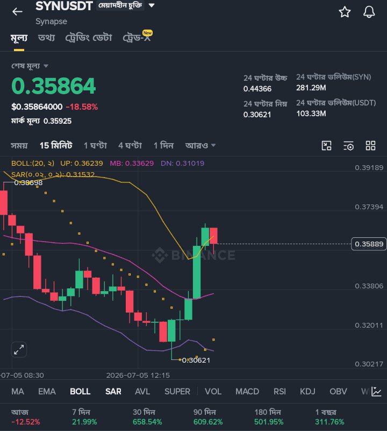Image resolution: width=387 pixels, height=431 pixels.
Task: Toggle the OBV sub-indicator
Action: pos(338,391)
